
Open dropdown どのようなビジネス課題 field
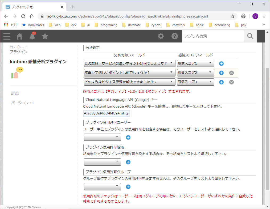pos(129,82)
